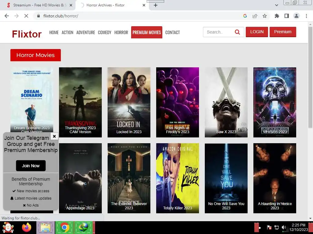Screen dimensions: 313x234
Task: Open V/H/S/85 2023 poster
Action: 275,102
